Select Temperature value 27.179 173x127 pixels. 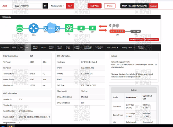tap(33, 74)
